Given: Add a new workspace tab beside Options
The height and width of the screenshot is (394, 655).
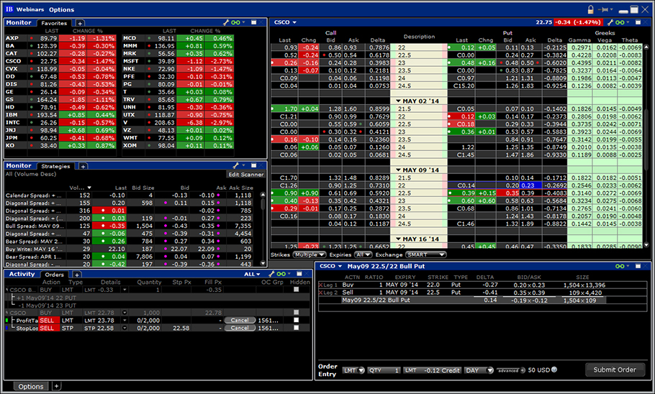Looking at the screenshot, I should [x=56, y=386].
